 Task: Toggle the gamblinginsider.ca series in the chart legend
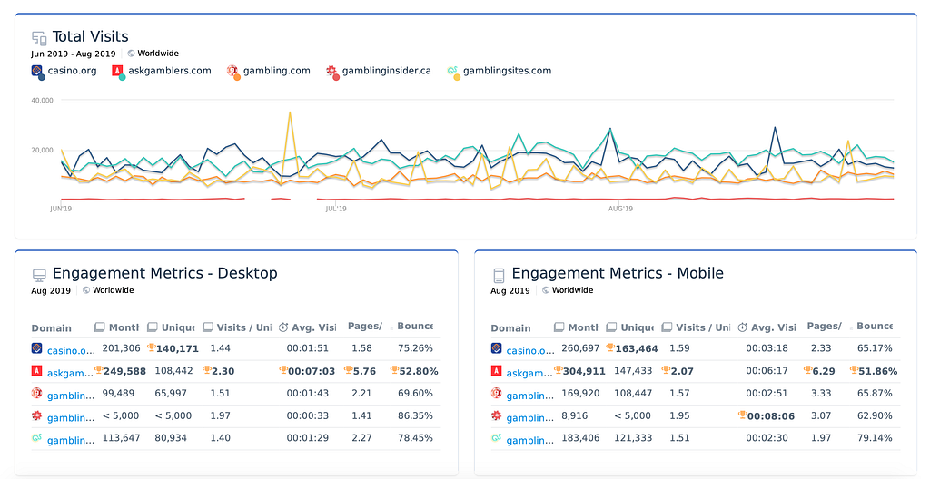[x=379, y=71]
